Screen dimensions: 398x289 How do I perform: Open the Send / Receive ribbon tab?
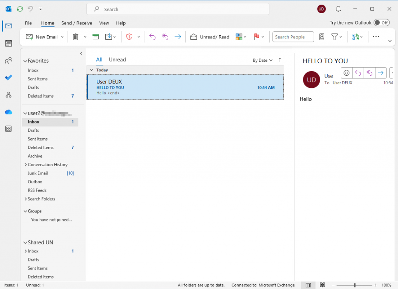[x=77, y=23]
